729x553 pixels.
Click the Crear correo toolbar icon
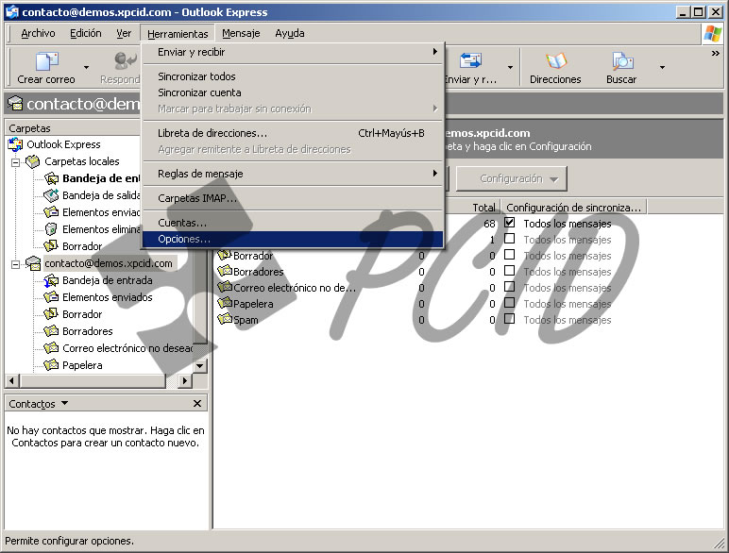pos(46,61)
